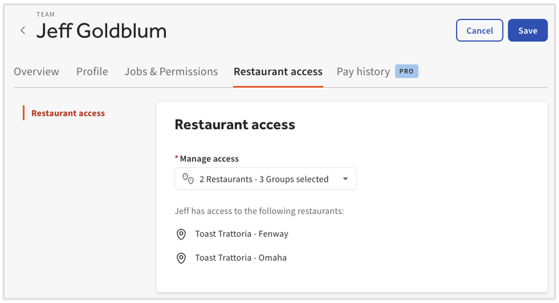Click the Restaurant access section heading

(235, 124)
